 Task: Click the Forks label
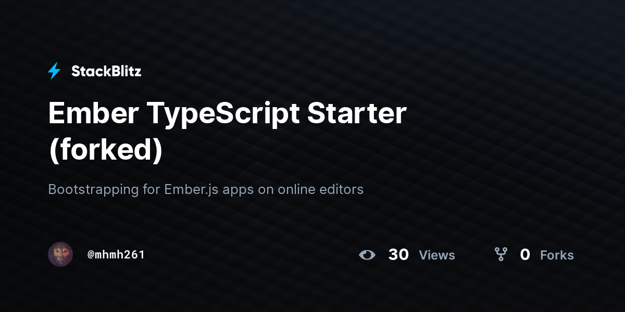click(557, 255)
